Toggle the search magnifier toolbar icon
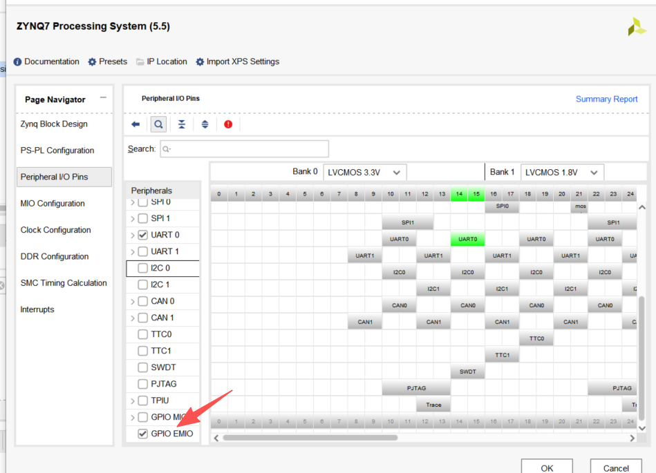 click(x=158, y=124)
